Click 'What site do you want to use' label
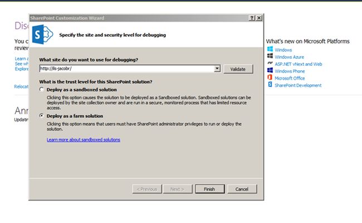362x223 pixels. pos(89,60)
